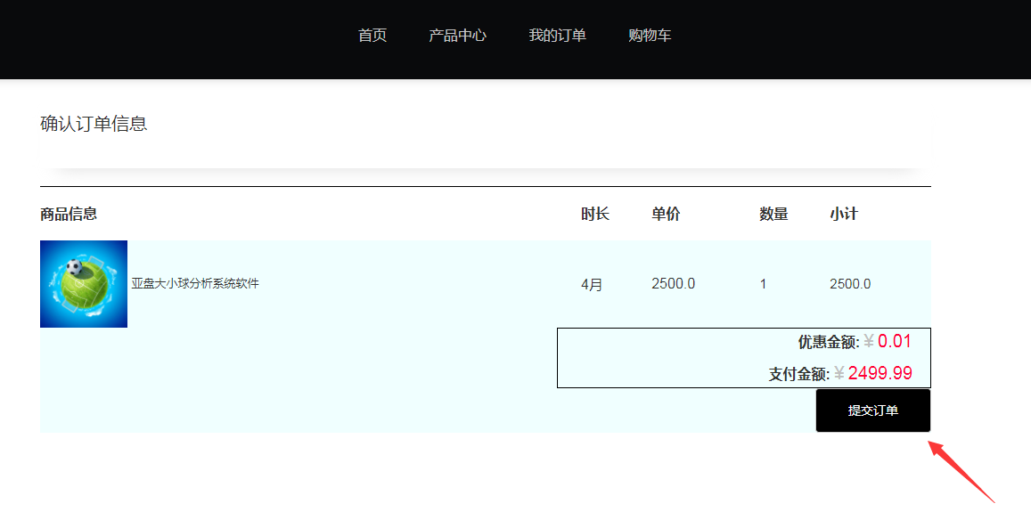This screenshot has width=1031, height=520.
Task: Click the subtotal 2500.0 under 小计
Action: 850,284
